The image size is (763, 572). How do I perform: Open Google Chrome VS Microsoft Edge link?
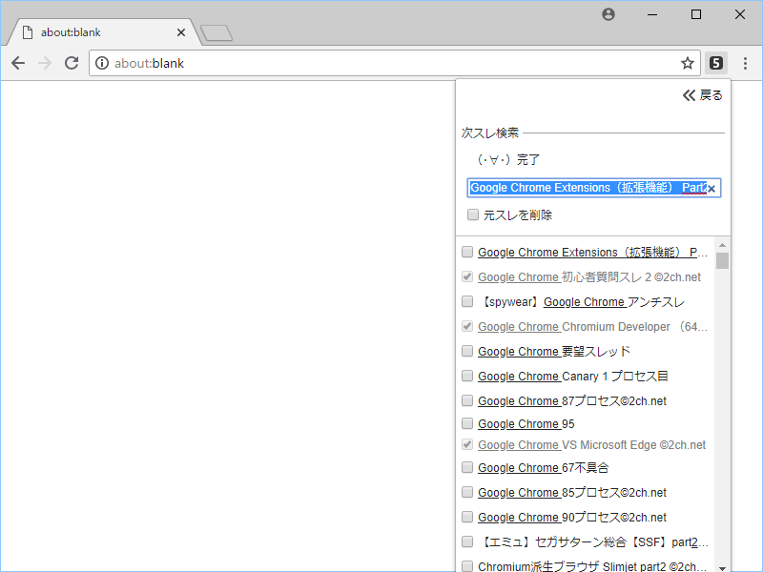tap(591, 445)
